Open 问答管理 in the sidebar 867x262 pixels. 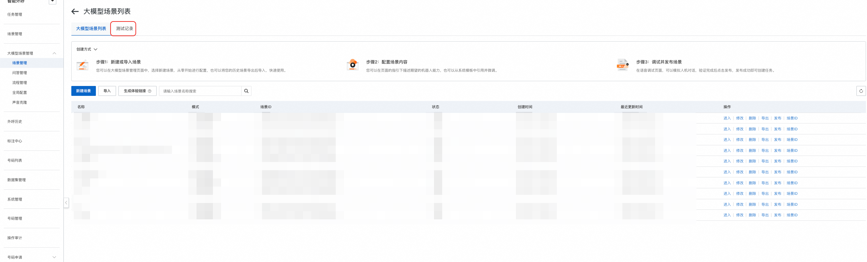[19, 73]
